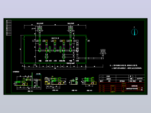Viewport: 151px width, 113px height.
Task: Click the cyan north arrow compass symbol
Action: tap(134, 32)
